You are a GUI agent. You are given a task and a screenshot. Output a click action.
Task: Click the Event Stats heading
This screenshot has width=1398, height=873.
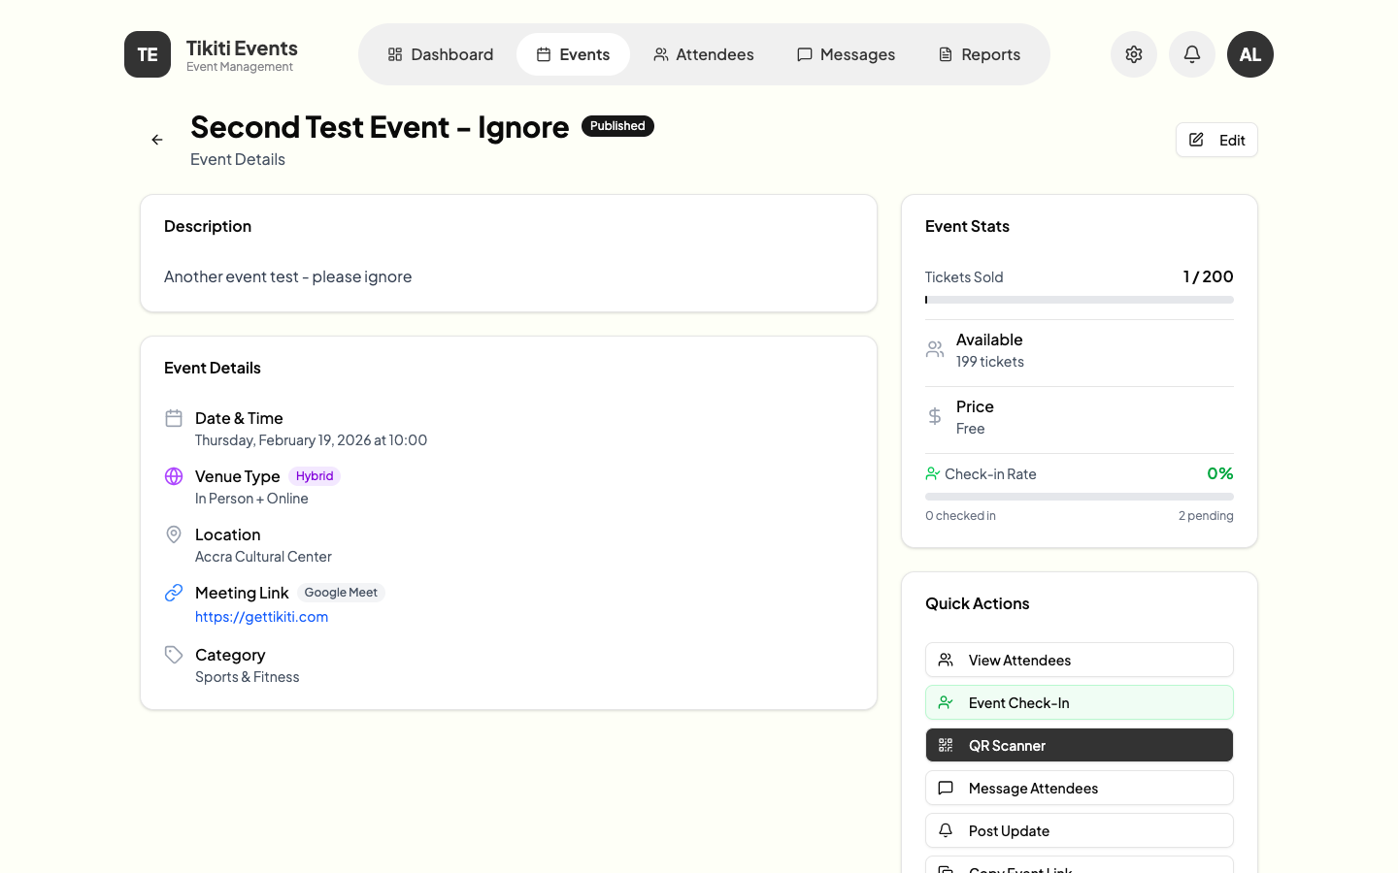[967, 226]
